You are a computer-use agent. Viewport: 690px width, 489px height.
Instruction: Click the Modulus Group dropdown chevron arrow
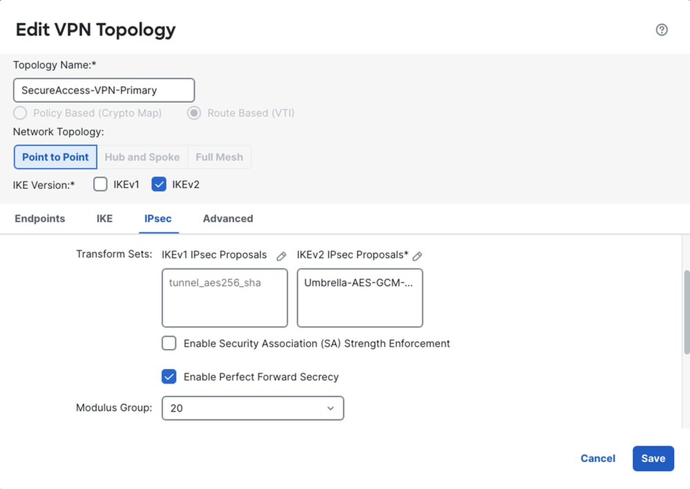tap(330, 408)
